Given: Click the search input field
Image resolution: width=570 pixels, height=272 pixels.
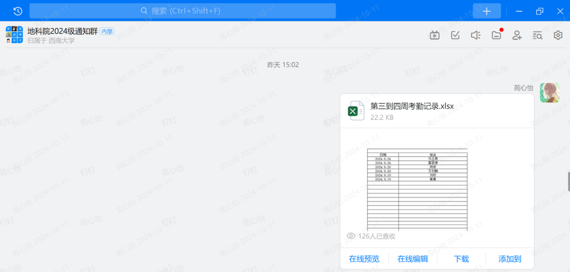Looking at the screenshot, I should pyautogui.click(x=183, y=11).
